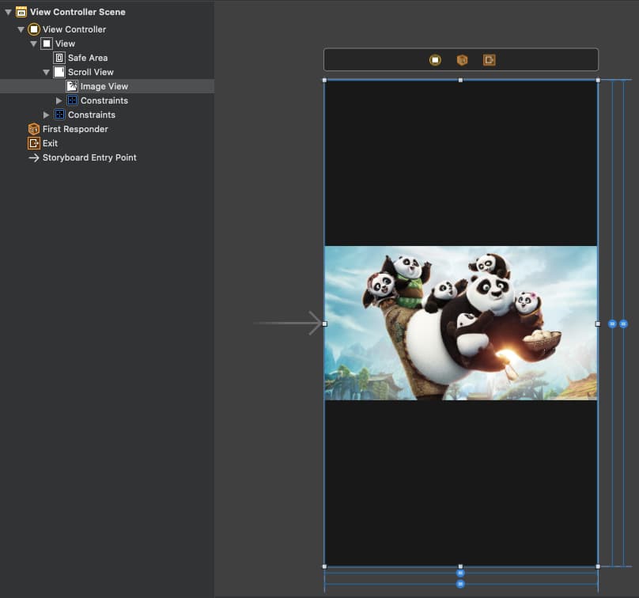
Task: Select the View Controller row label
Action: pos(74,29)
